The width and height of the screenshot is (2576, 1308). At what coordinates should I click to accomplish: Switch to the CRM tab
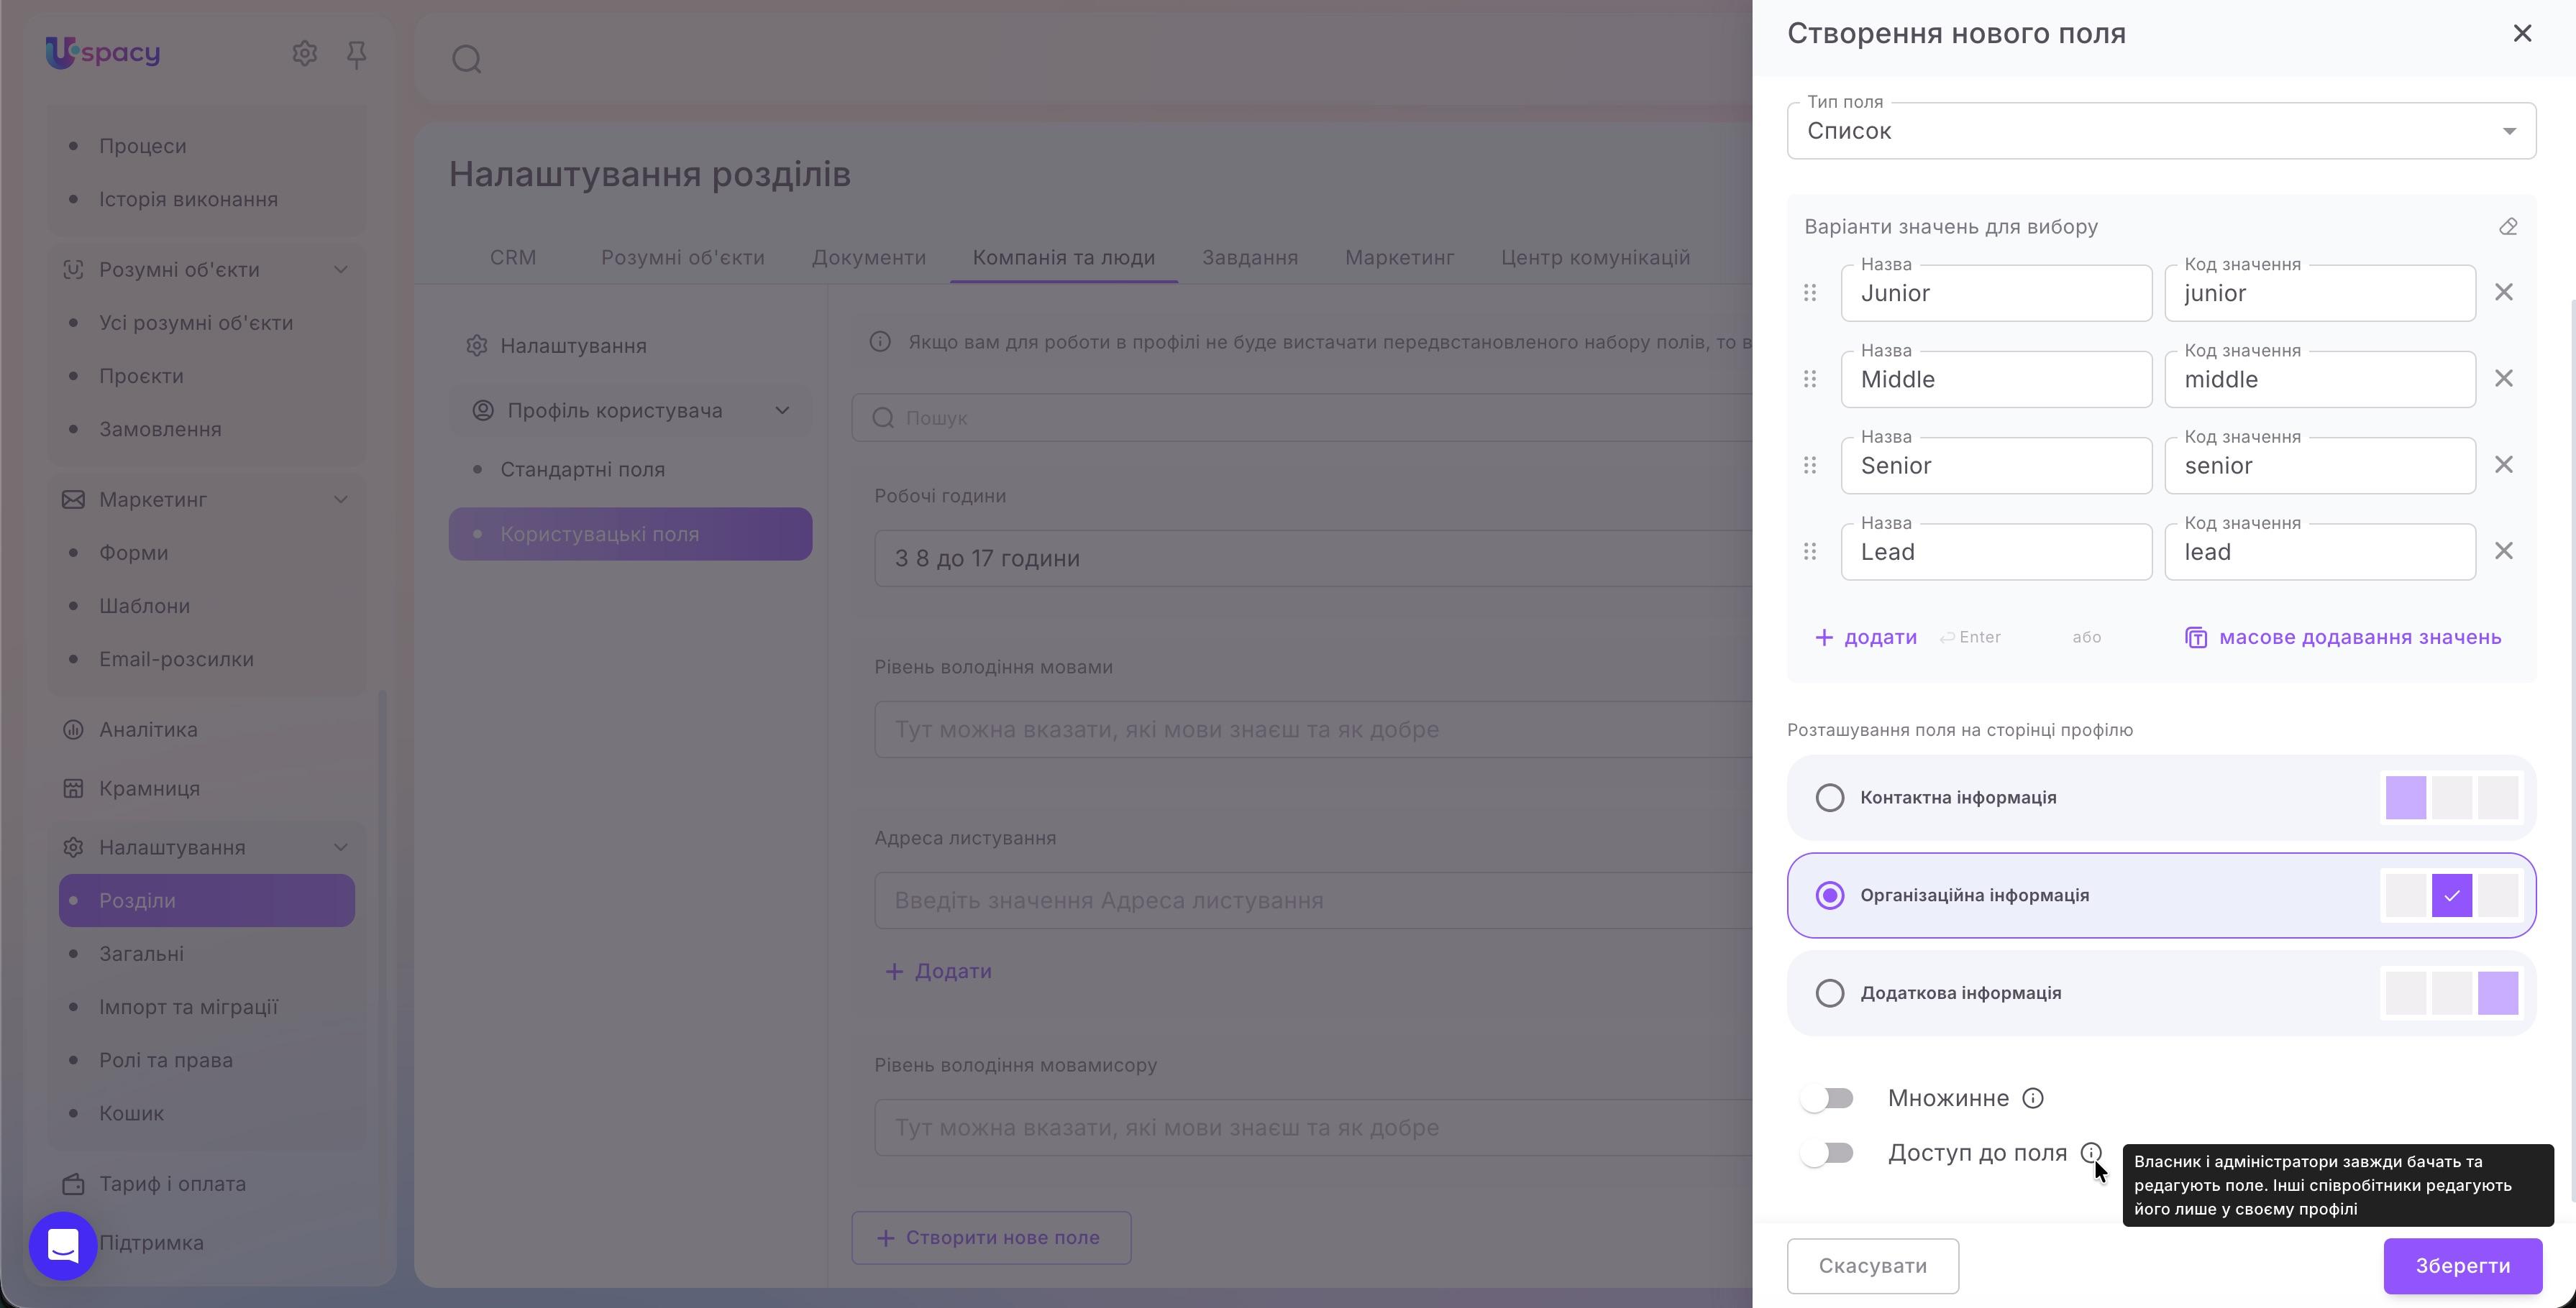[513, 258]
